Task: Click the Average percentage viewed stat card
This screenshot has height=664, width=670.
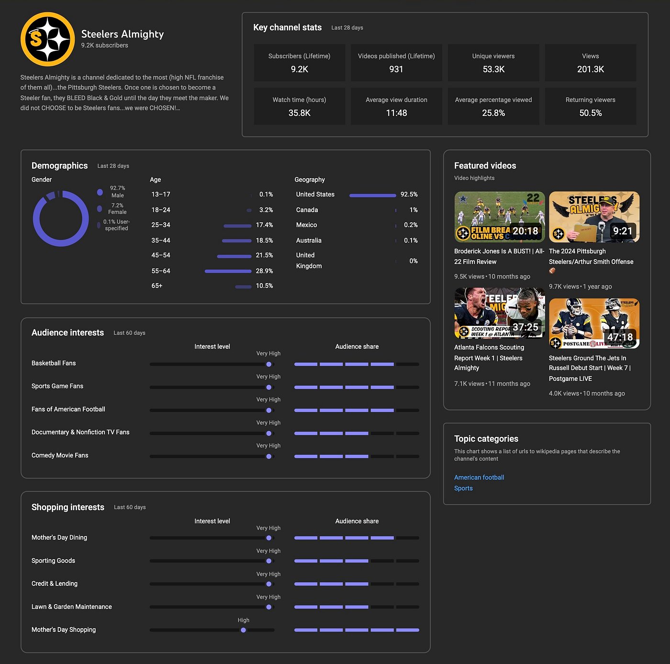Action: [493, 106]
